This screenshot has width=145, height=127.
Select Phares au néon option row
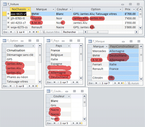tap(20, 77)
